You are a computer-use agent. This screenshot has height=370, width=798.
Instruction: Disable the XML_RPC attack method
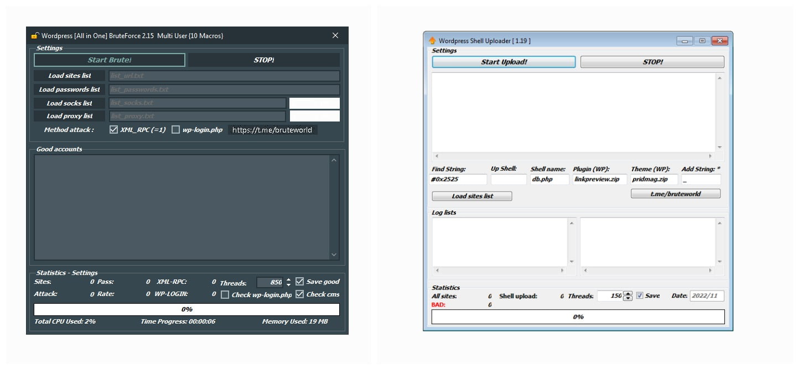[x=113, y=129]
